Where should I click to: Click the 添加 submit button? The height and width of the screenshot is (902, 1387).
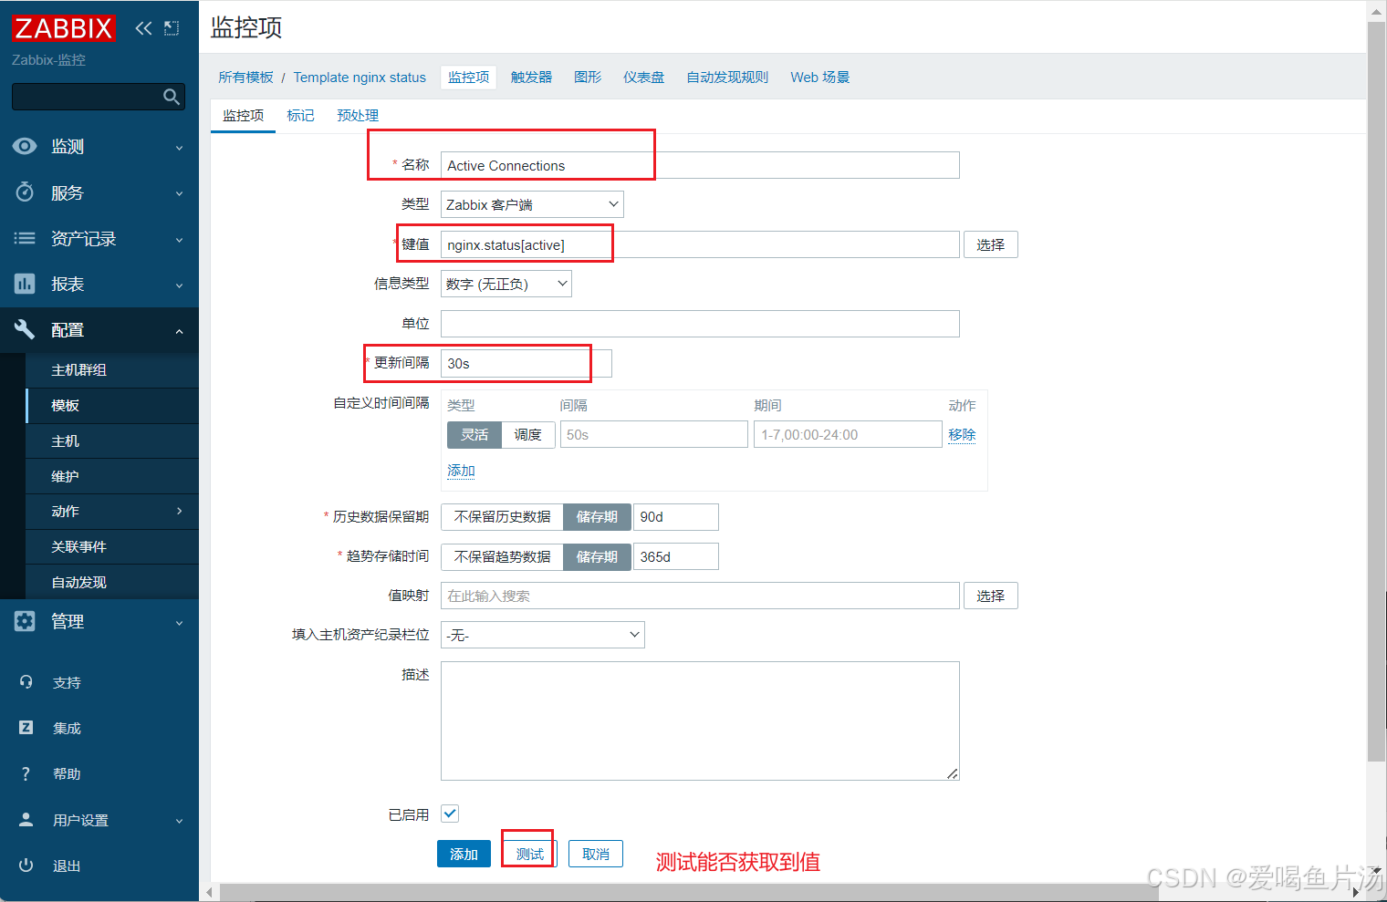coord(464,854)
